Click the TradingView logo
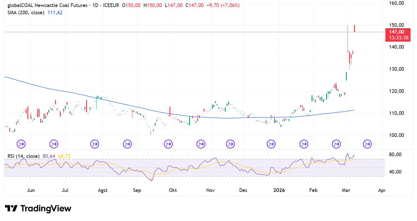The height and width of the screenshot is (221, 417). tap(38, 208)
